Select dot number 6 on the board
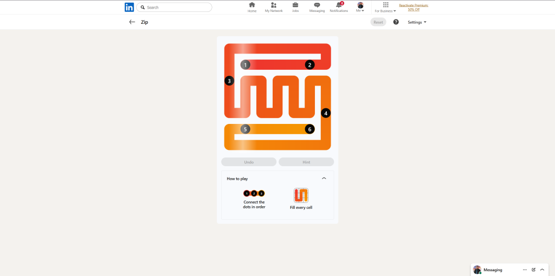 coord(309,129)
